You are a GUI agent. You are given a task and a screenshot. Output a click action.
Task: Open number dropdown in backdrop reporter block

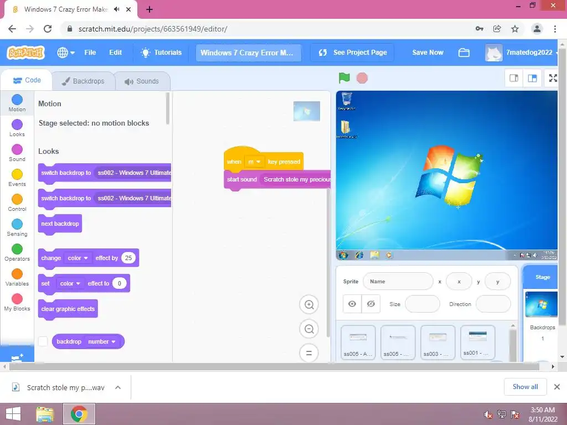(x=102, y=341)
